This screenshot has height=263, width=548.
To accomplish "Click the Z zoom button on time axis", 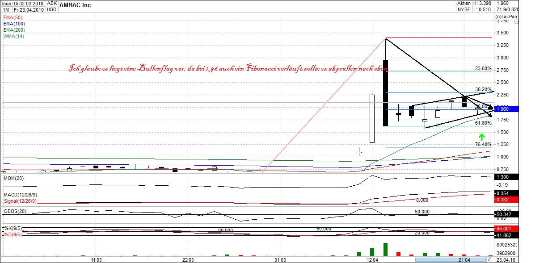I will [489, 259].
